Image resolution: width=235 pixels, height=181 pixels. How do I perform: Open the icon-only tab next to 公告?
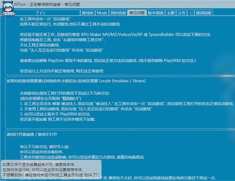coord(190,13)
